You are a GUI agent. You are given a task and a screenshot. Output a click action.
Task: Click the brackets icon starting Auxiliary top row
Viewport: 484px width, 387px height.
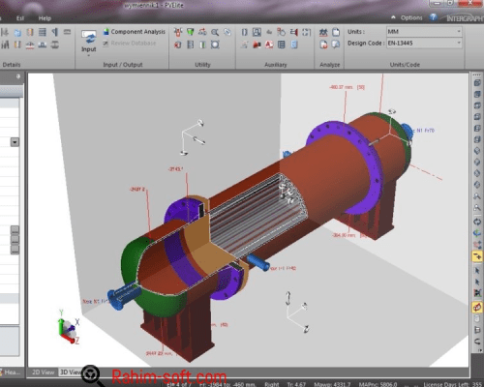click(x=245, y=32)
